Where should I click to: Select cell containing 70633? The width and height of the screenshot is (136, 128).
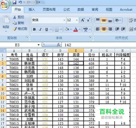14,102
